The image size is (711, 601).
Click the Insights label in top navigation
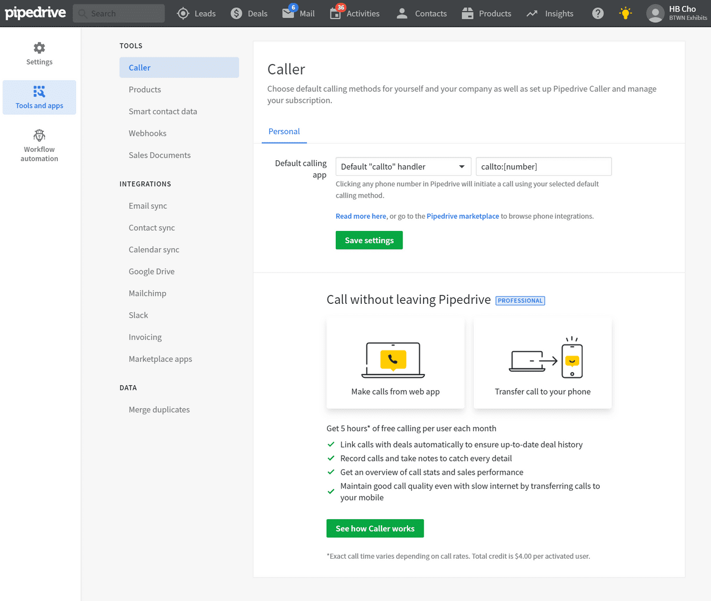tap(559, 13)
